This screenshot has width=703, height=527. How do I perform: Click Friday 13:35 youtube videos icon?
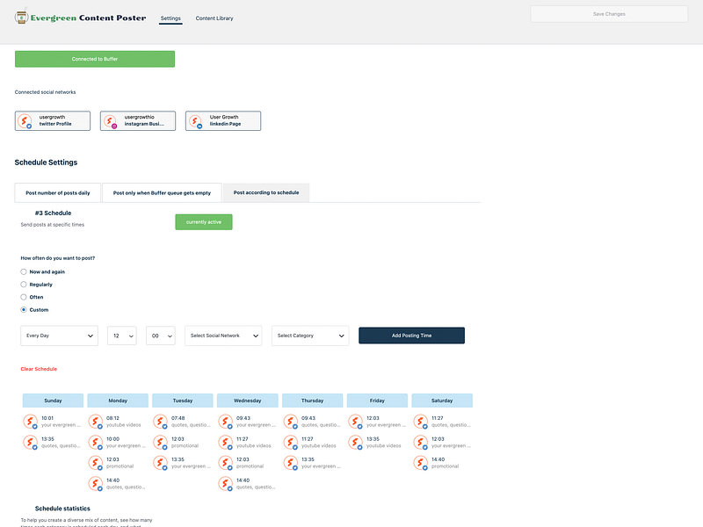[x=356, y=443]
